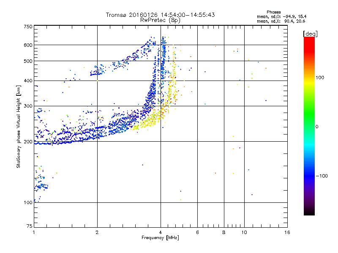Click the colorbar tick label '100'

click(320, 78)
